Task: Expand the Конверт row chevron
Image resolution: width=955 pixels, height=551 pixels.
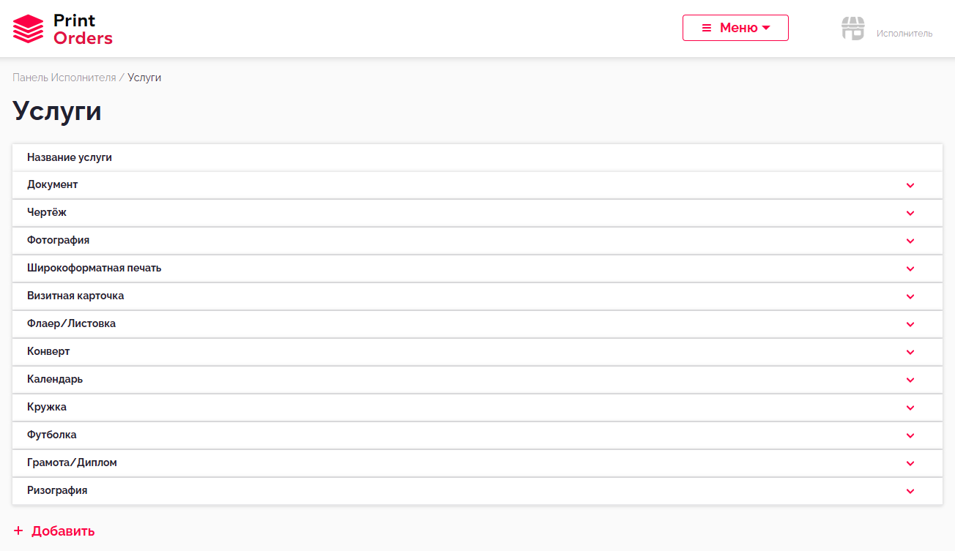Action: (x=910, y=352)
